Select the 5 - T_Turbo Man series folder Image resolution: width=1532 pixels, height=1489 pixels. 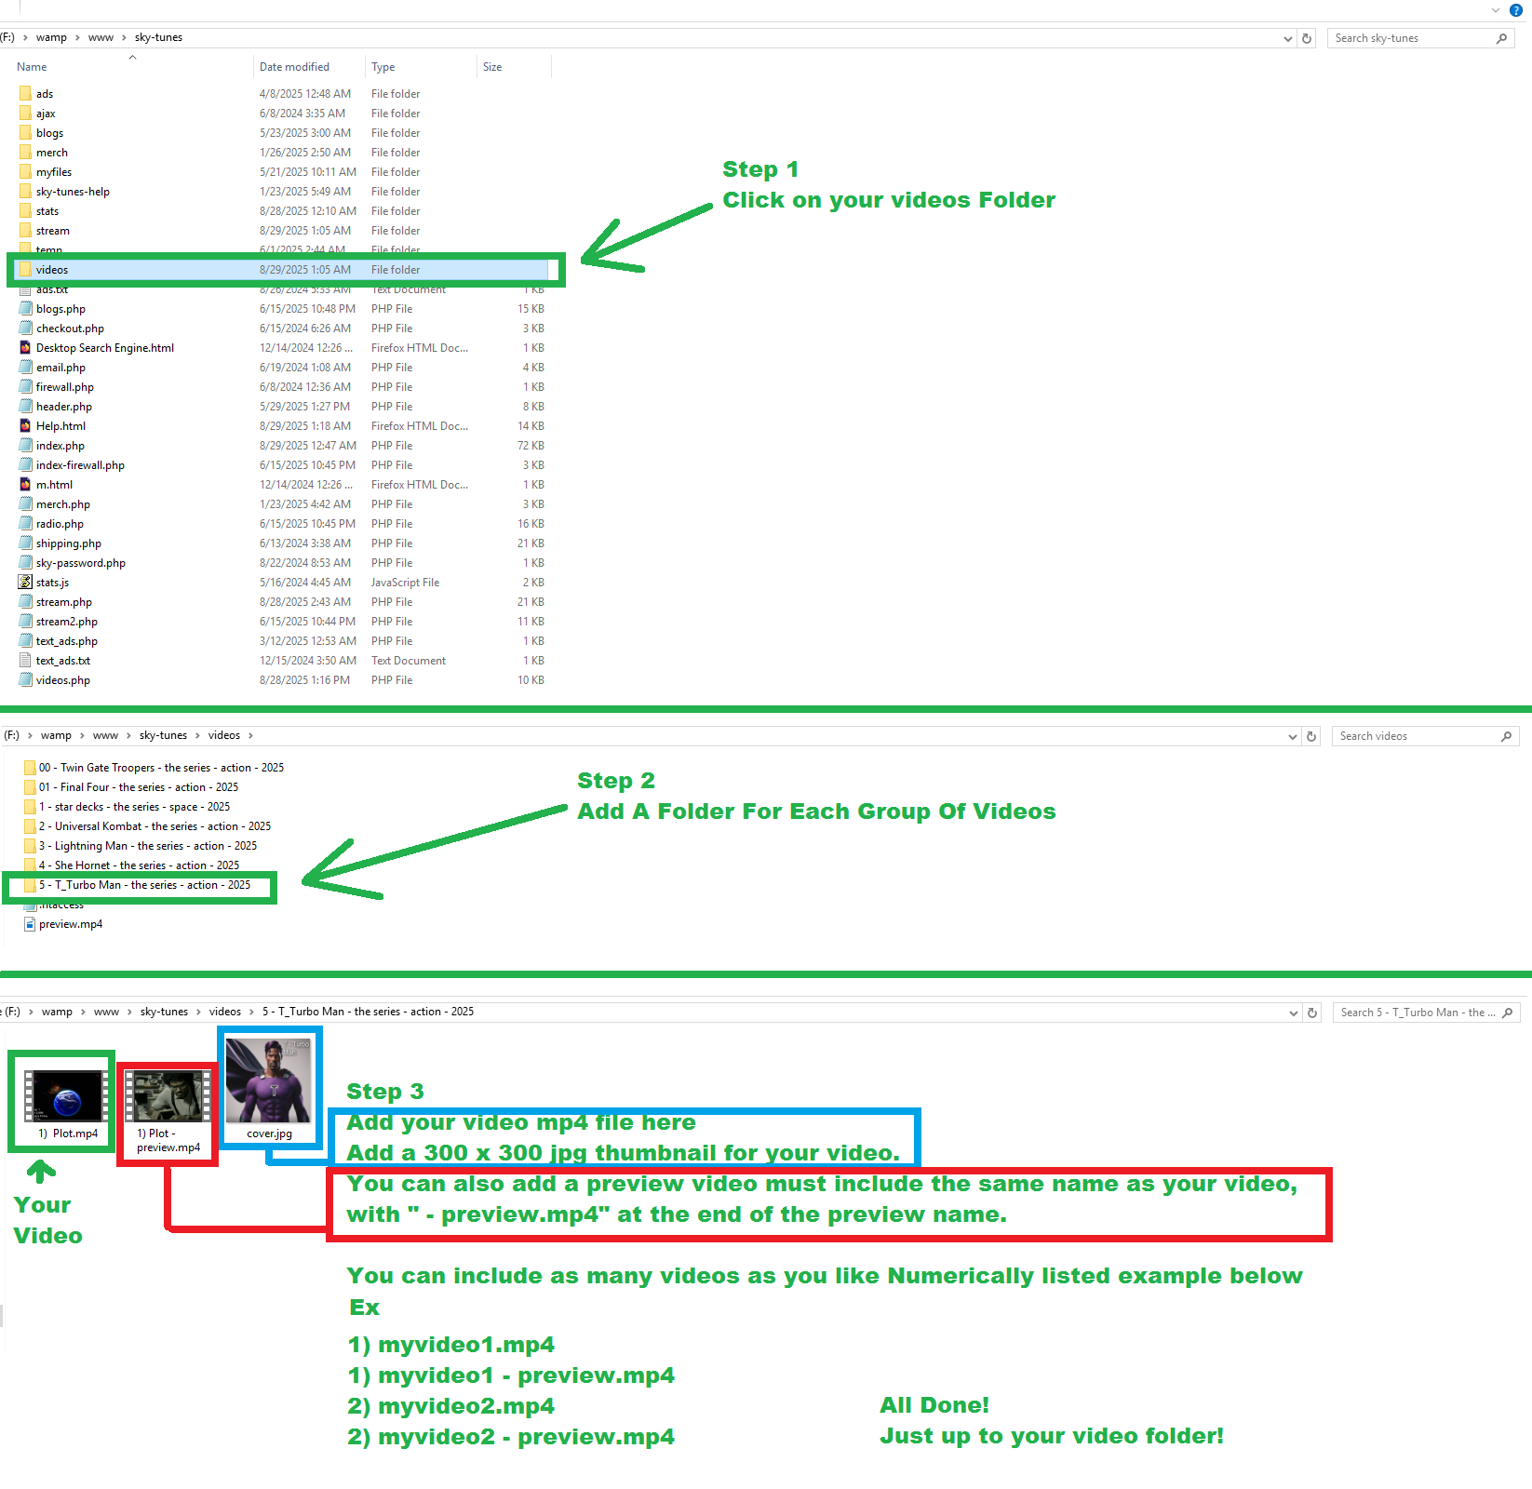pyautogui.click(x=144, y=885)
